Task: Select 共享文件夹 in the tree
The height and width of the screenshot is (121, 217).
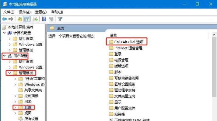Action: point(30,90)
